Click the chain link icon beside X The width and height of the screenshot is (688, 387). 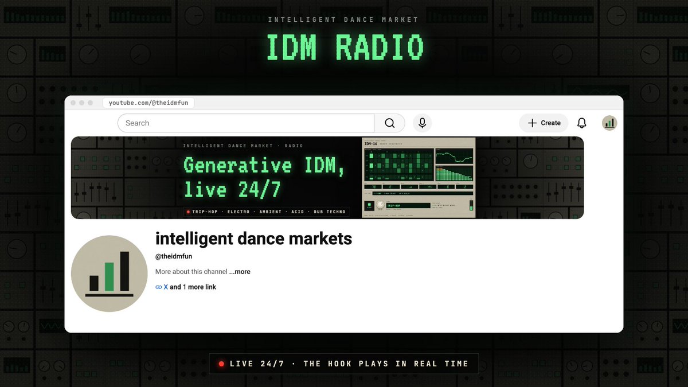[x=159, y=287]
